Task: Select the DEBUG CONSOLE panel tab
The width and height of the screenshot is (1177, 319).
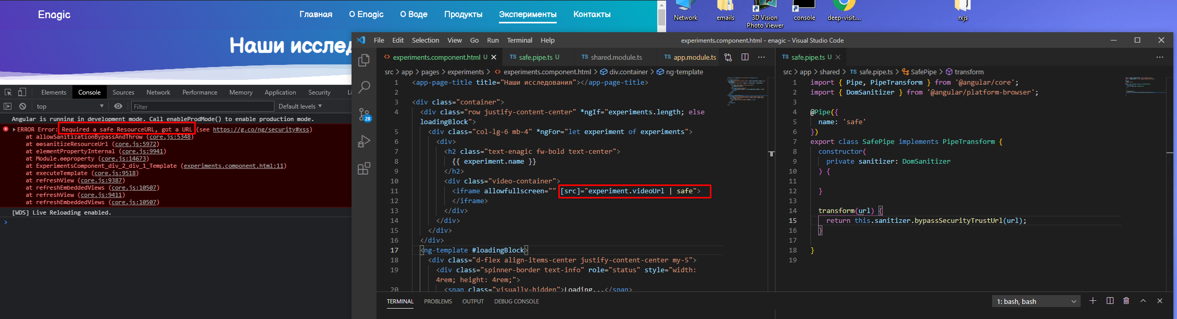Action: pos(517,301)
